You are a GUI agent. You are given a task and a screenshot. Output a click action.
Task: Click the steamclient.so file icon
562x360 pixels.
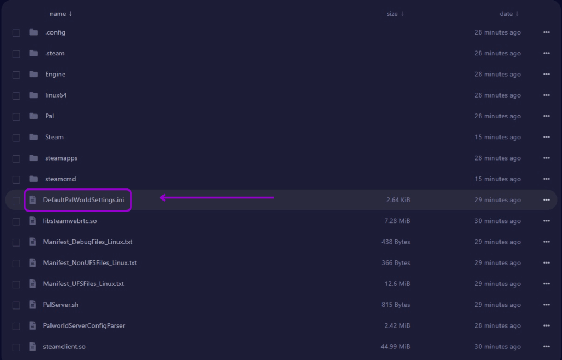(x=32, y=347)
